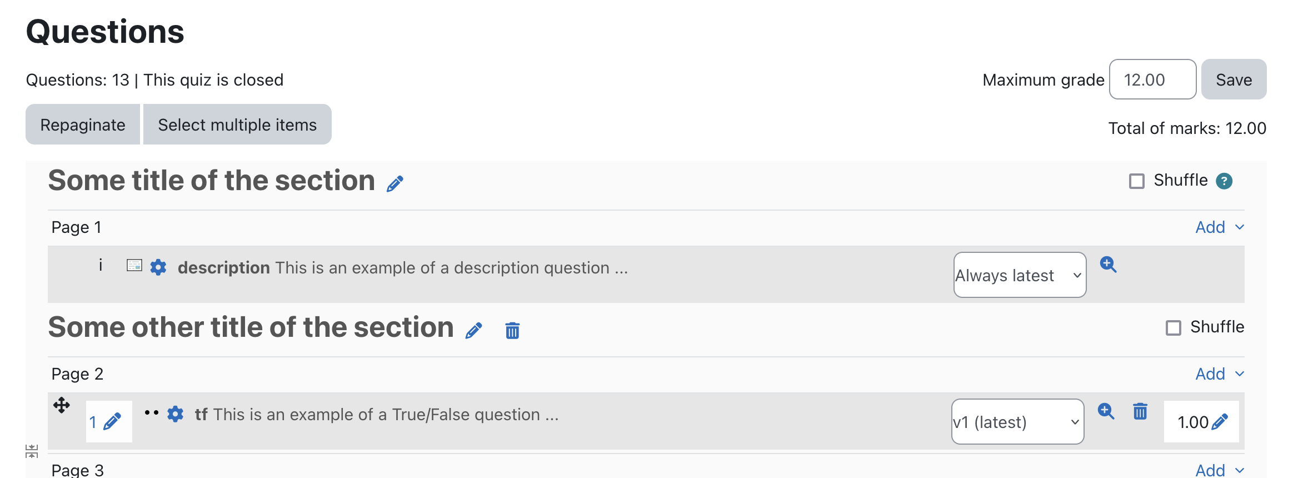Viewport: 1298px width, 478px height.
Task: Edit question number 1 pencil icon
Action: point(112,422)
